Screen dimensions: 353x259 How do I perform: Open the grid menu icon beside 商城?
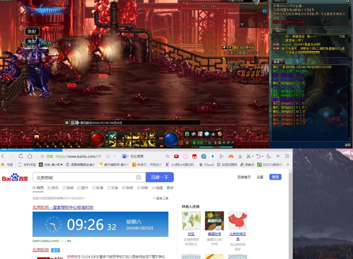point(210,142)
